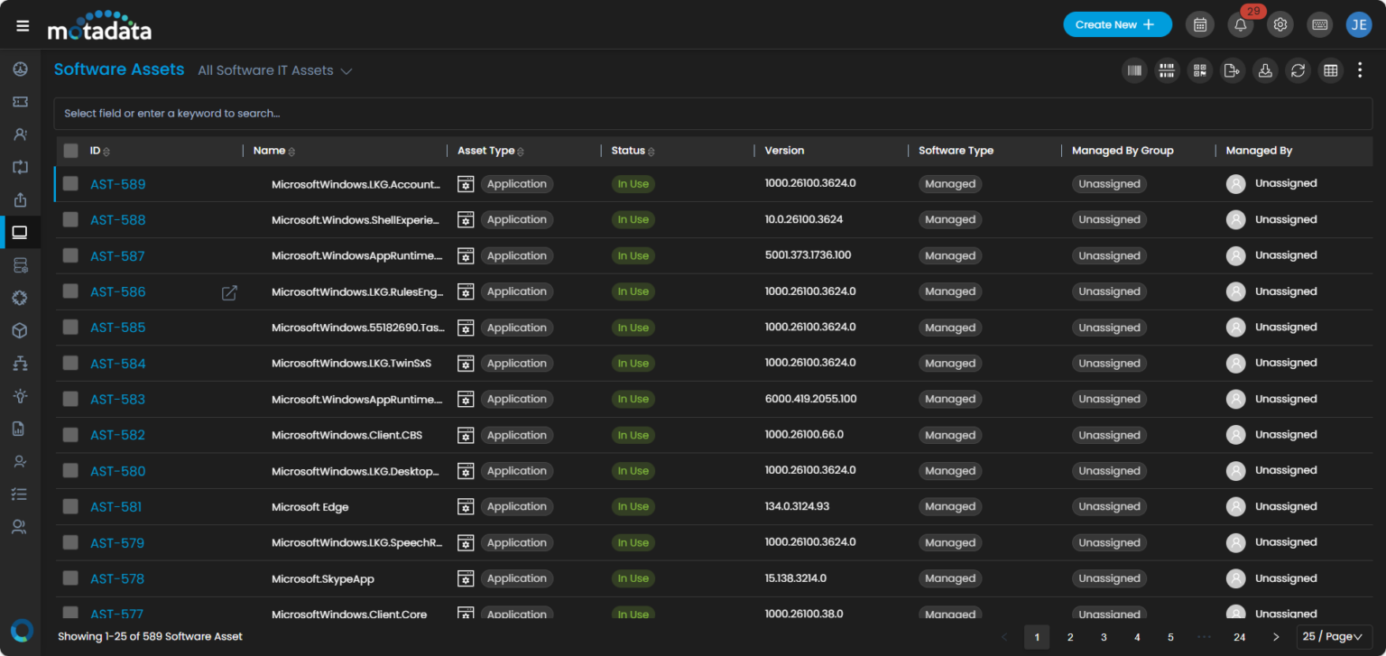This screenshot has height=656, width=1386.
Task: Open the laptop asset icon in sidebar
Action: click(x=20, y=233)
